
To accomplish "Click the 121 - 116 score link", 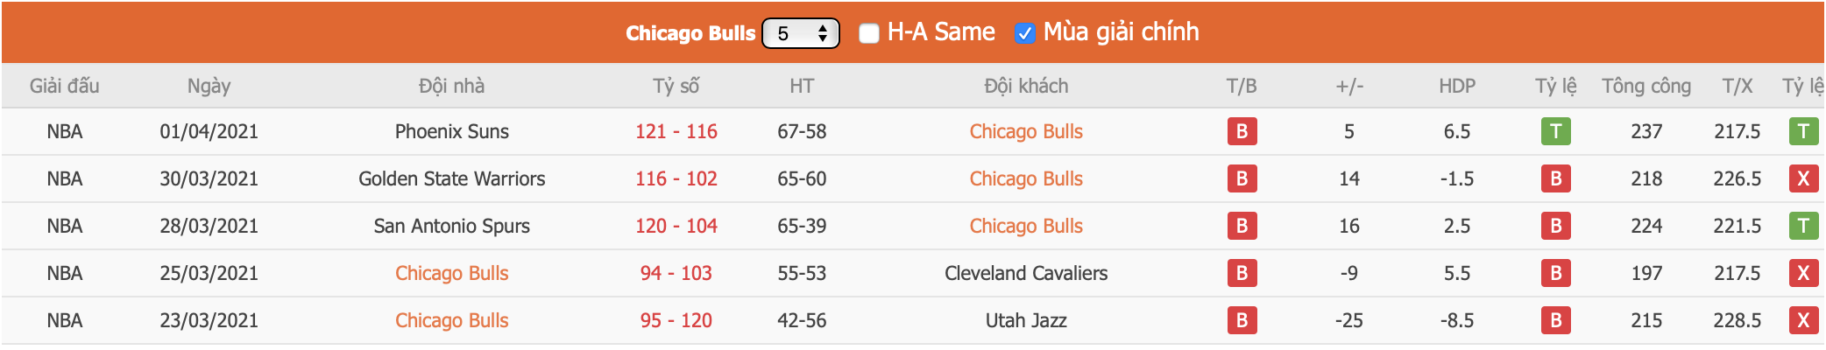I will click(x=676, y=131).
